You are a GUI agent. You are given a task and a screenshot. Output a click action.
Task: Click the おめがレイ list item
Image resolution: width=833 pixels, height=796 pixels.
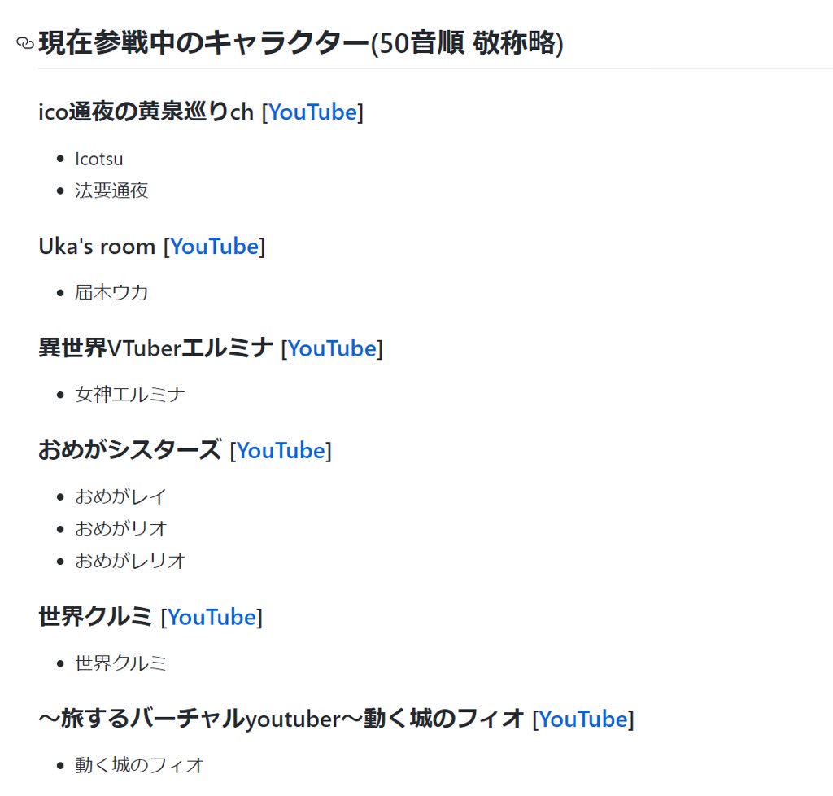[120, 496]
